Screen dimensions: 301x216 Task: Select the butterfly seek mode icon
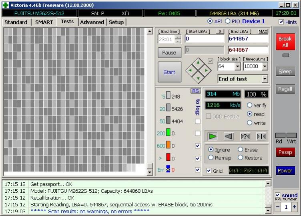[x=261, y=136]
